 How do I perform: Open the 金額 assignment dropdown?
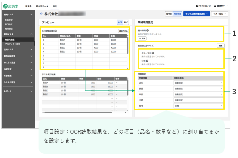click(198, 100)
